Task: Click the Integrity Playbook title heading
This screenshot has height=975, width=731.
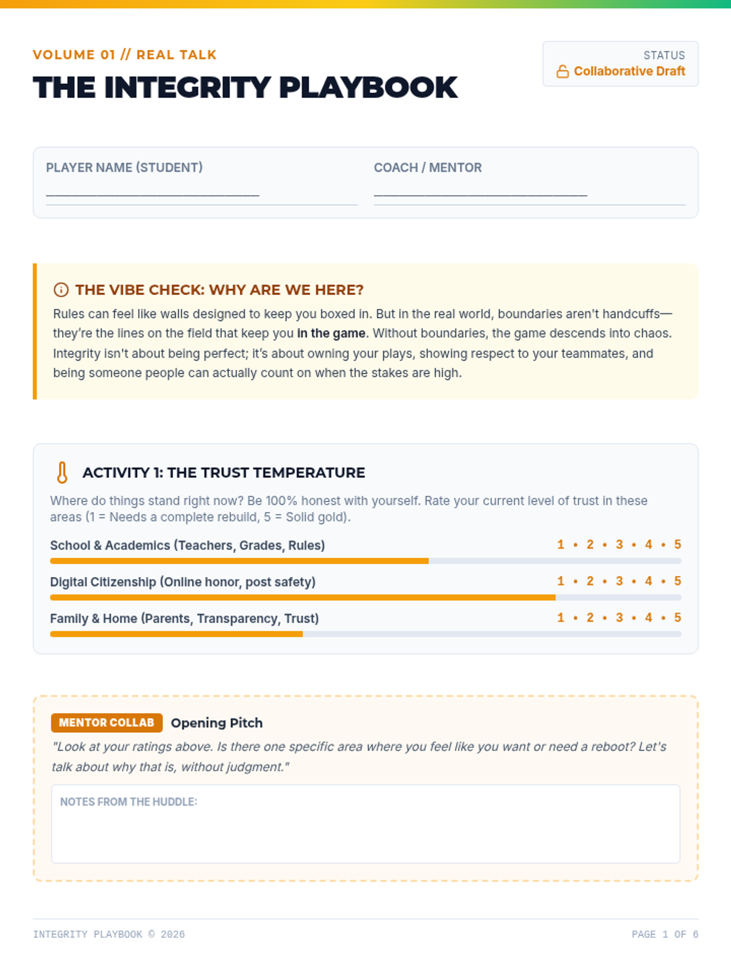Action: tap(245, 87)
